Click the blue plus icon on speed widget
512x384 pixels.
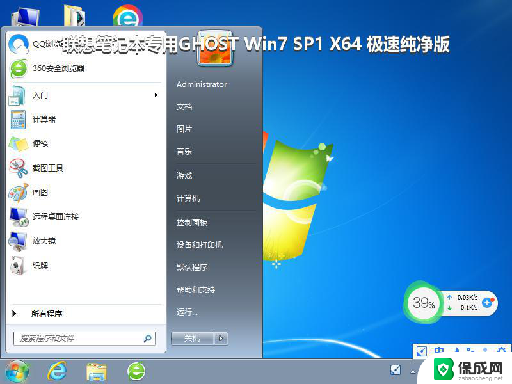[x=487, y=303]
